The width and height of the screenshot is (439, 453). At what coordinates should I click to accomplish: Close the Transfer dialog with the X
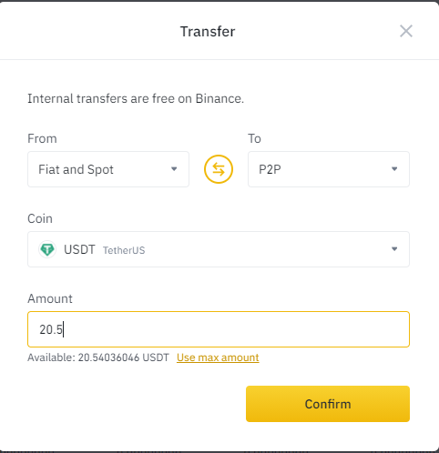(406, 31)
